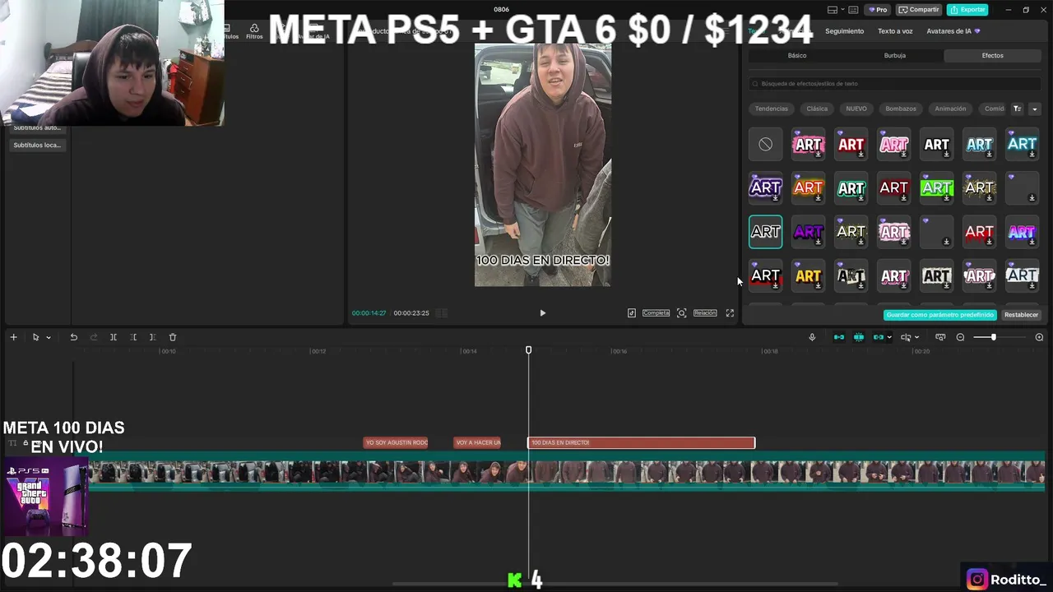
Task: Add a track with the plus icon
Action: click(x=13, y=337)
